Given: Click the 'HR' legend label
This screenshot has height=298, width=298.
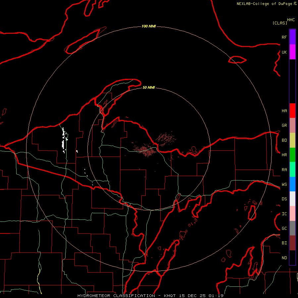Looking at the screenshot, I should (284, 155).
